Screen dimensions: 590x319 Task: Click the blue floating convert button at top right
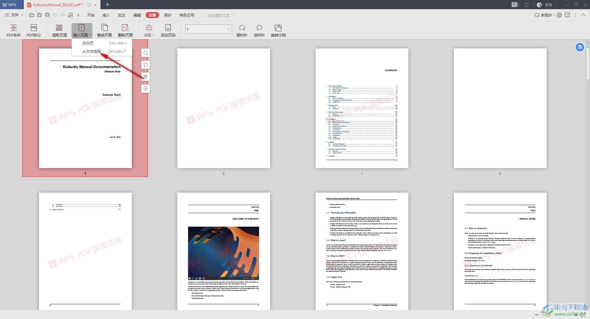click(580, 47)
